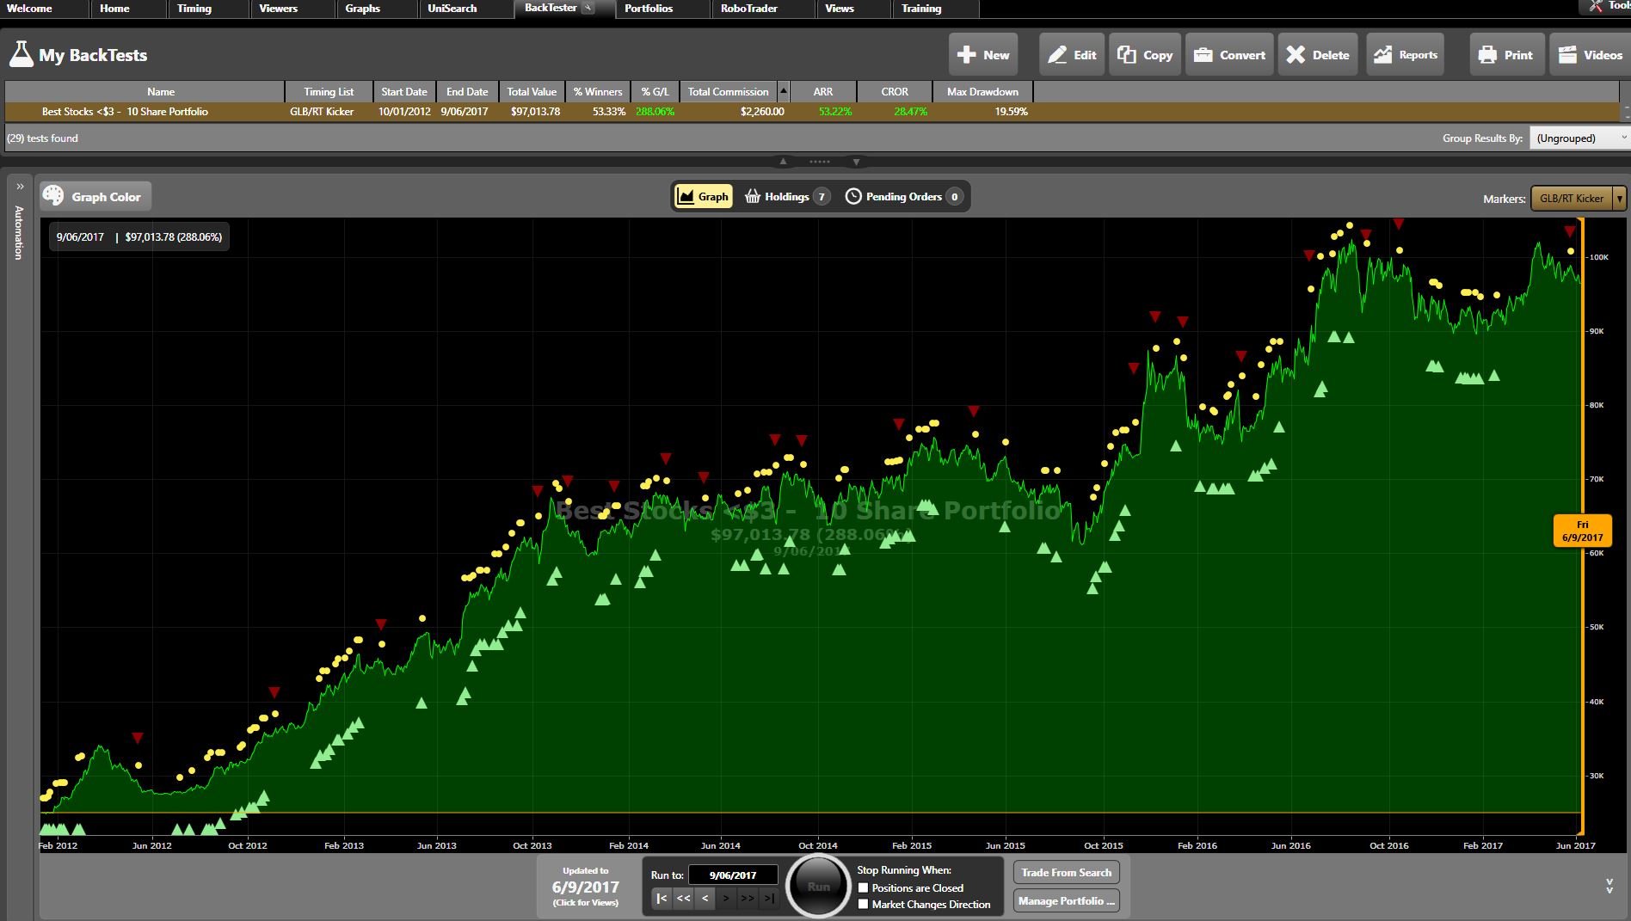Check the Market Changes Direction option
Viewport: 1631px width, 921px height.
[x=862, y=904]
